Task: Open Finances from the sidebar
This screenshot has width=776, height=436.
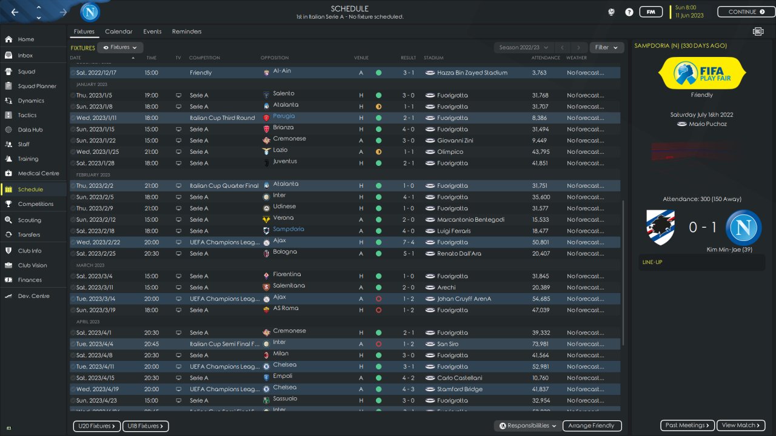Action: coord(34,280)
